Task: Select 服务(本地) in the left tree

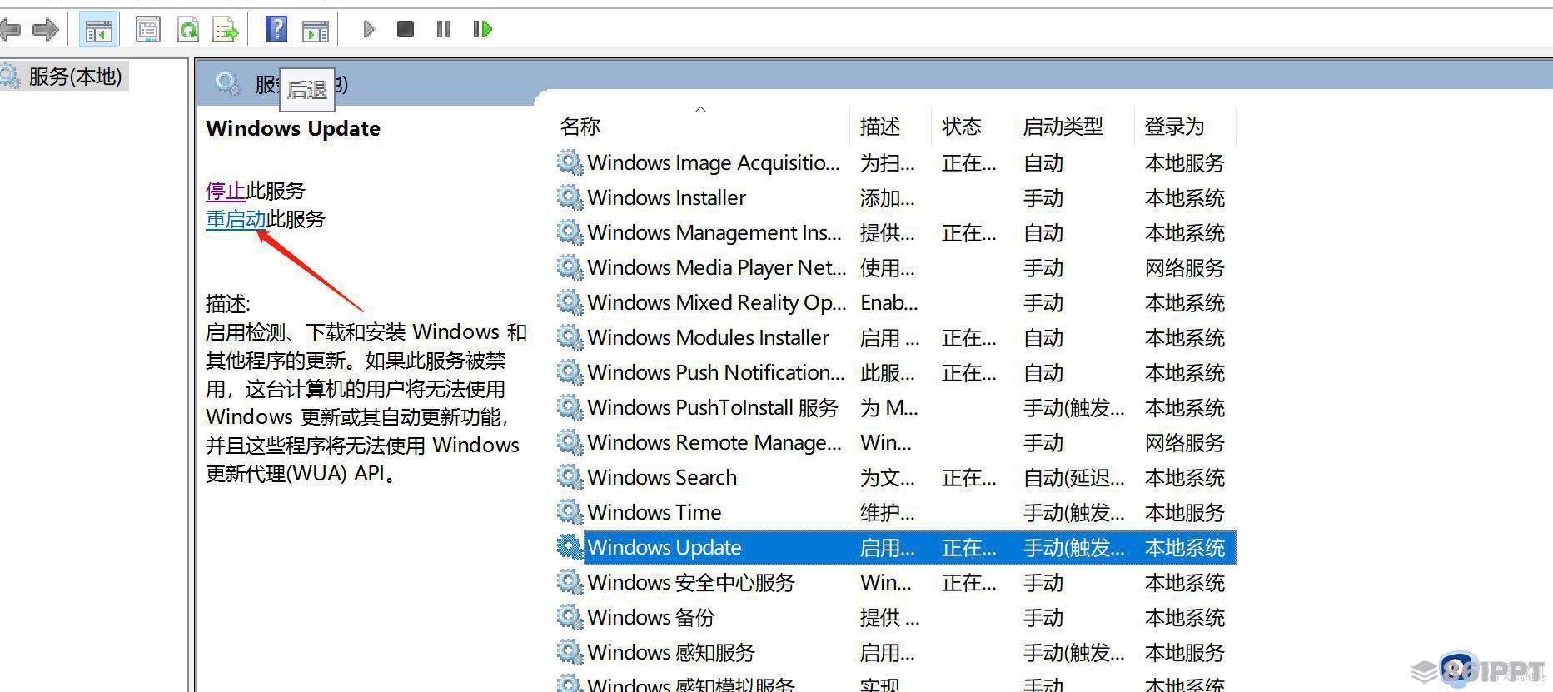Action: (75, 77)
